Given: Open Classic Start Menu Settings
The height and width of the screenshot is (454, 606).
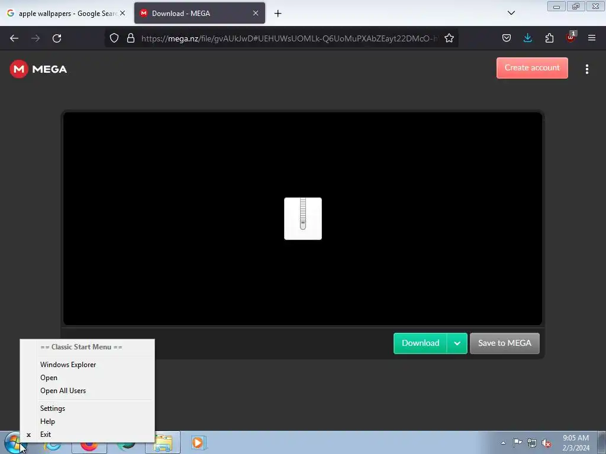Looking at the screenshot, I should click(x=88, y=408).
